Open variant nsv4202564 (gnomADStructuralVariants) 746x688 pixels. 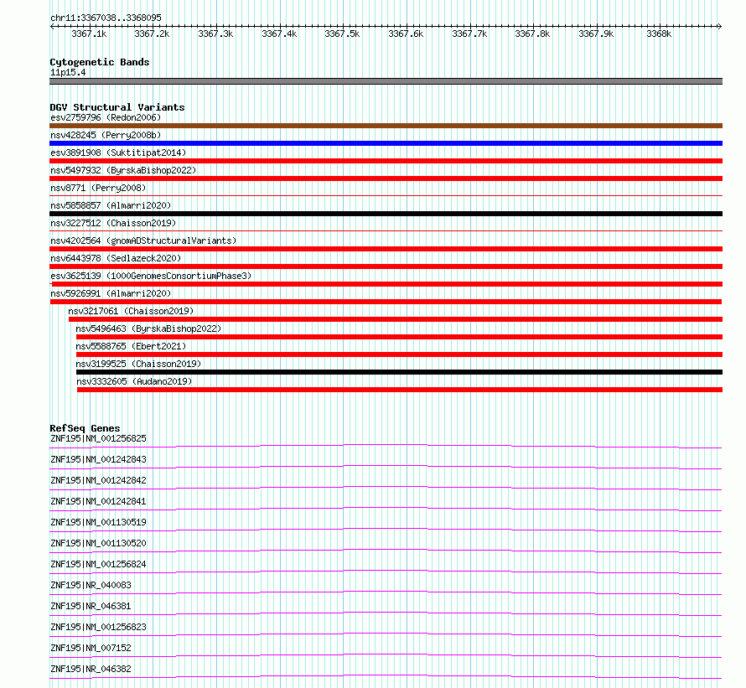click(143, 241)
